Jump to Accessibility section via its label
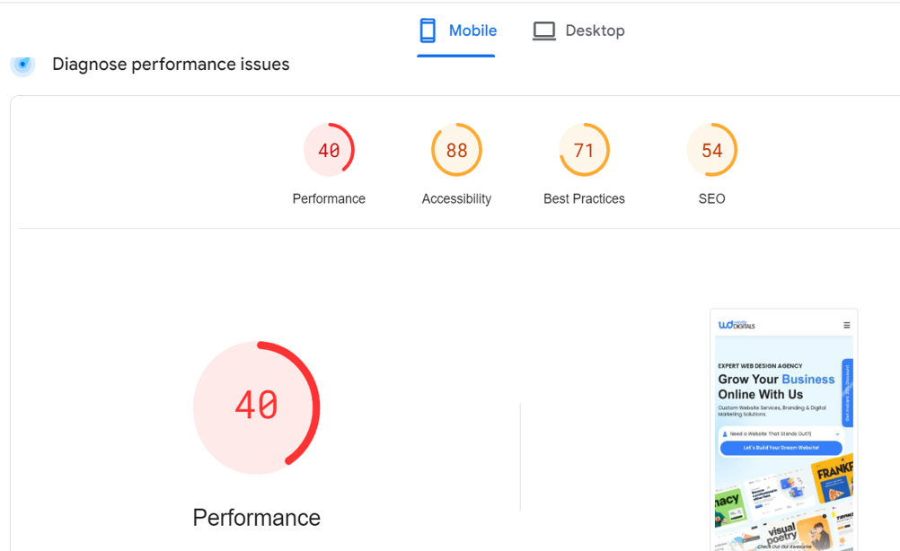The width and height of the screenshot is (900, 551). click(x=456, y=198)
